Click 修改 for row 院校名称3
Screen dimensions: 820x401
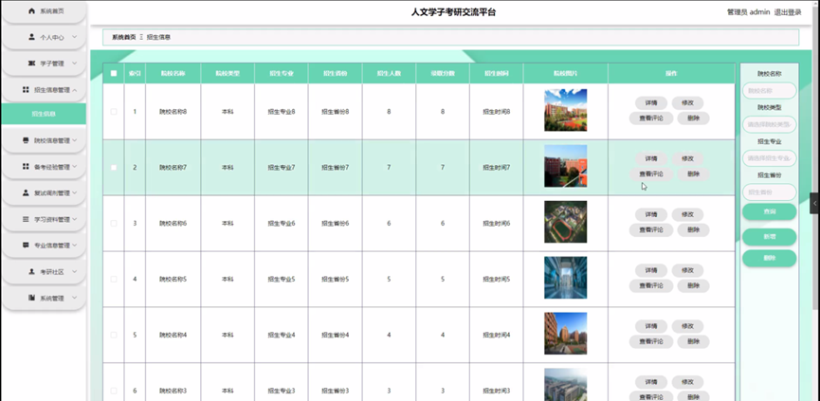(x=687, y=382)
